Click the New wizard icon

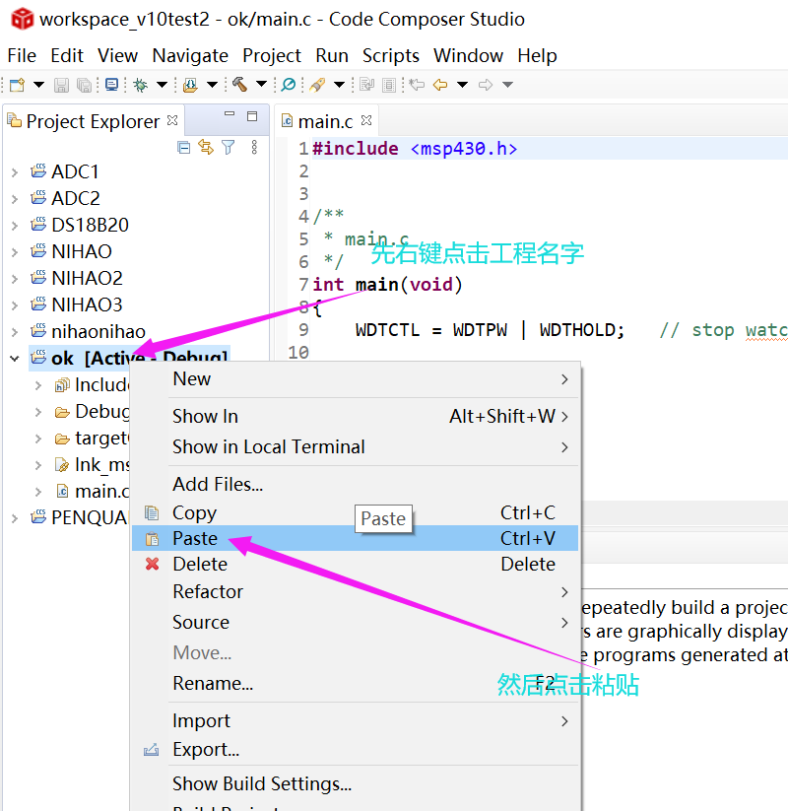[x=16, y=85]
